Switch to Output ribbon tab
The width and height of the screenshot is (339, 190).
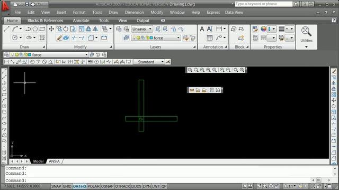143,21
